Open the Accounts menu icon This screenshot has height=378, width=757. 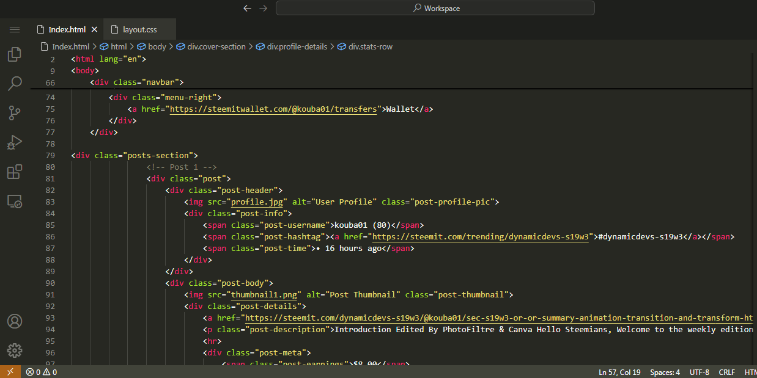coord(15,321)
